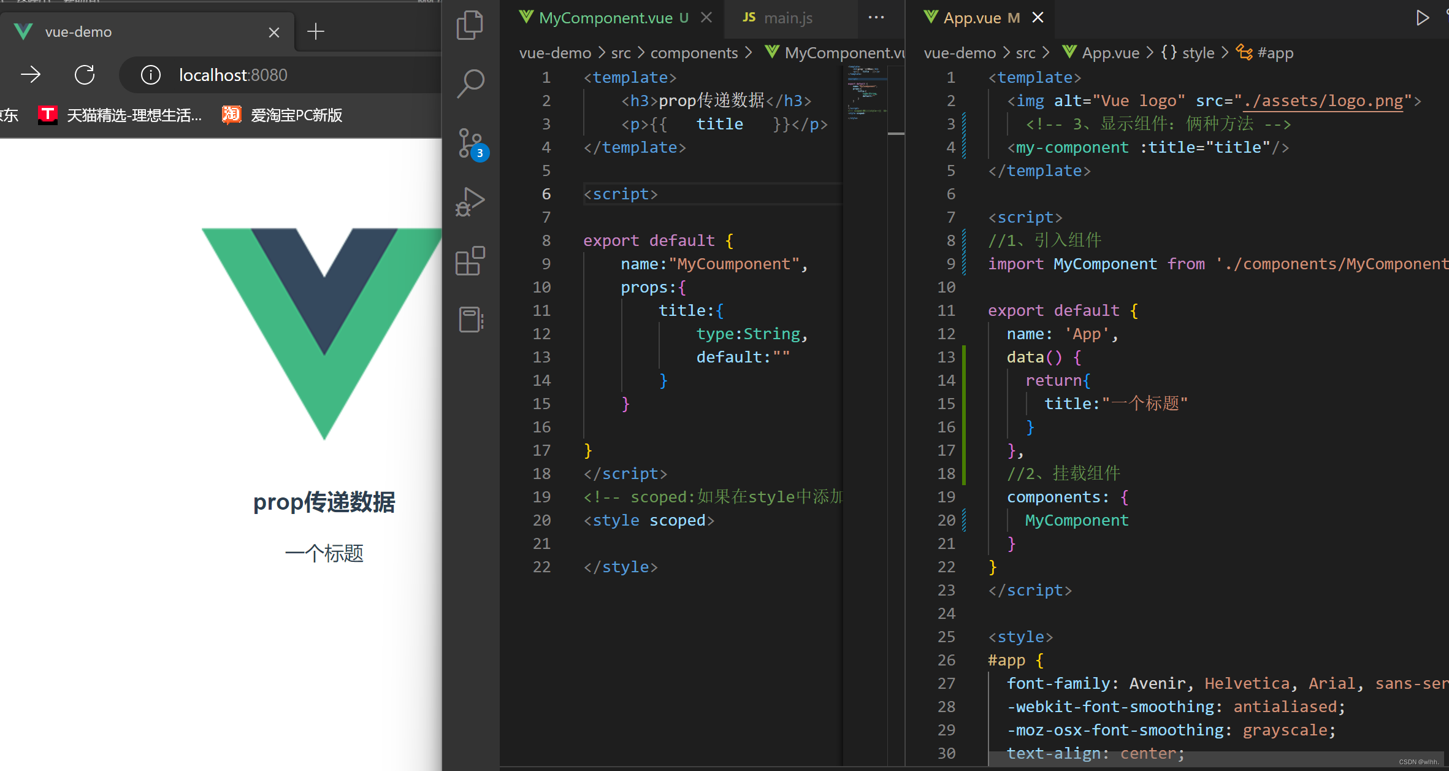Click '<script>' line 6 in MyComponent.vue
Image resolution: width=1449 pixels, height=771 pixels.
tap(620, 194)
